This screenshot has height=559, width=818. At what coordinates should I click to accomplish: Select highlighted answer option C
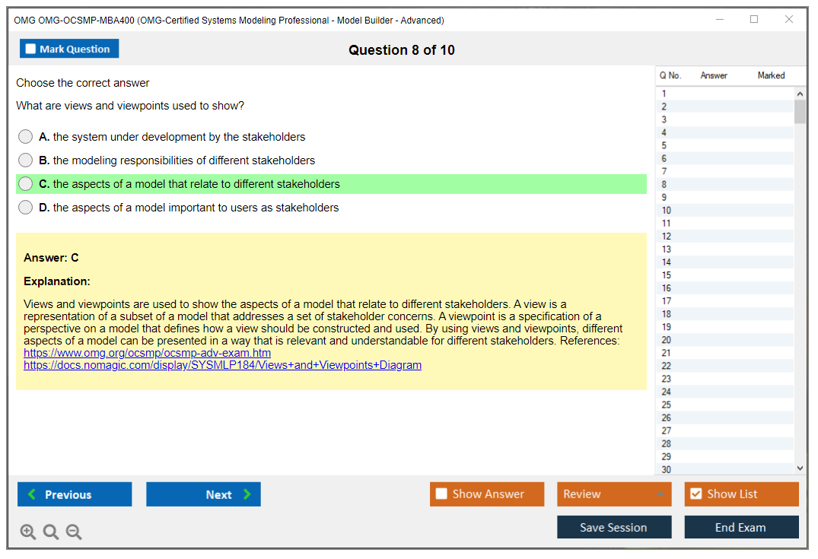point(26,184)
